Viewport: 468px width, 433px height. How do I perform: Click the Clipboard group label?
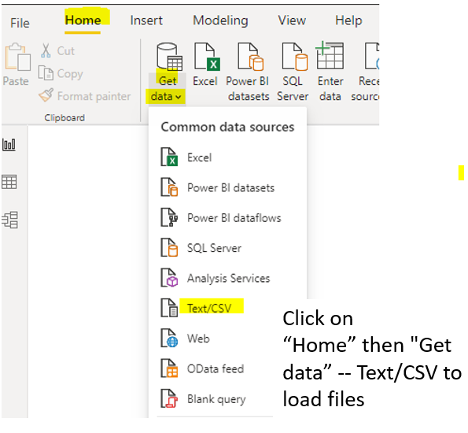pyautogui.click(x=64, y=118)
